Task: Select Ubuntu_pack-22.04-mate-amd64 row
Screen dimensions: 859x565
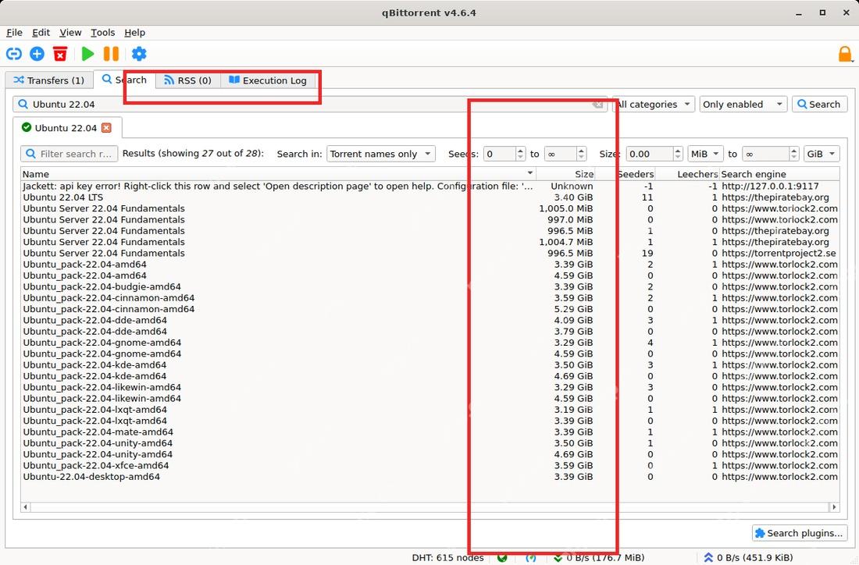Action: pos(430,432)
